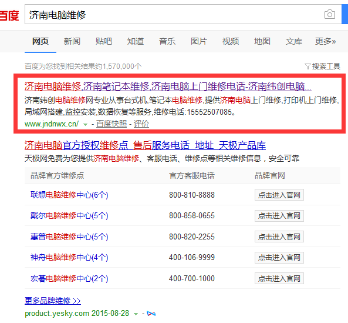Viewport: 348px width, 323px height.
Task: Visit the www.jndnwx.cn URL
Action: pos(52,124)
